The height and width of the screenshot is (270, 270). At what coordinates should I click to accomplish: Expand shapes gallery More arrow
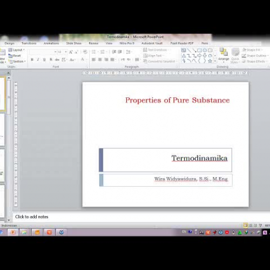[x=215, y=61]
